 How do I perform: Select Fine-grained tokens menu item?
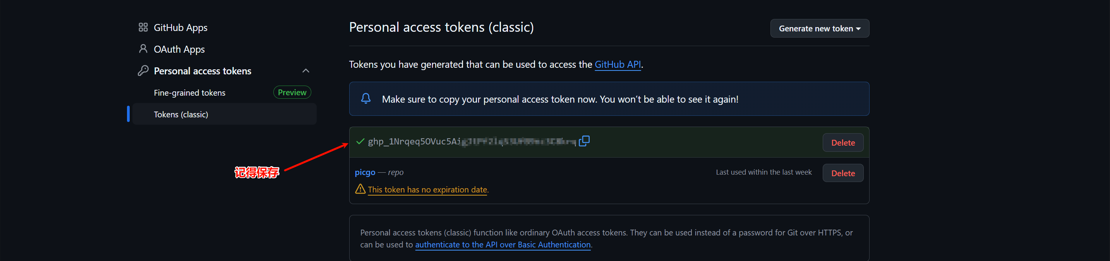click(x=190, y=93)
